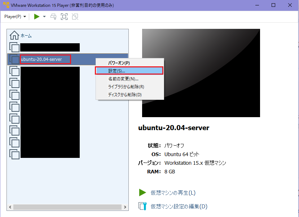Click the 8 GB RAM value
299x217 pixels.
tap(170, 172)
